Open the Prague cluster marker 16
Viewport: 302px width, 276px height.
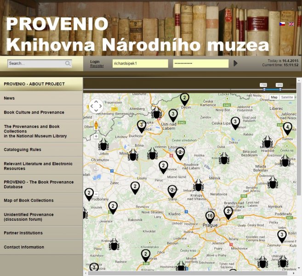(x=210, y=218)
